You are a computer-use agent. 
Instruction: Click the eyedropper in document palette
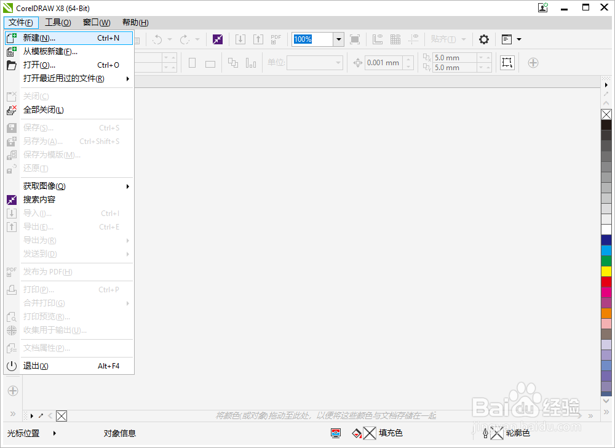(41, 415)
